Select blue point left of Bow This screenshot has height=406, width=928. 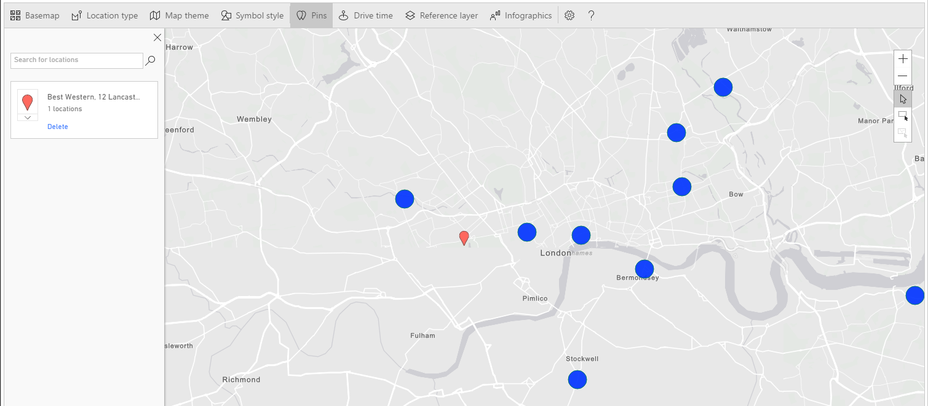click(681, 186)
